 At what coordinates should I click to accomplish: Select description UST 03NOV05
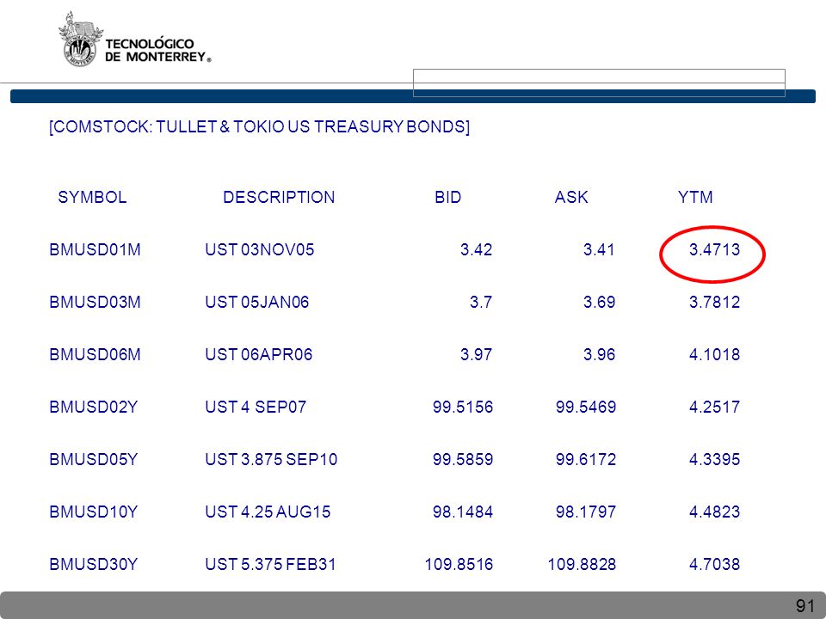(260, 249)
